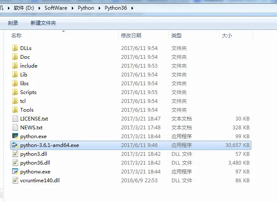Select the include folder icon
Image resolution: width=277 pixels, height=202 pixels.
coord(15,66)
